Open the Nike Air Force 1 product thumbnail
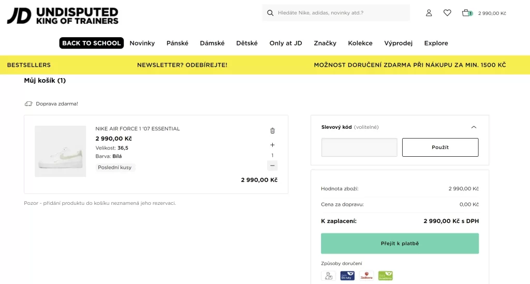 point(60,151)
